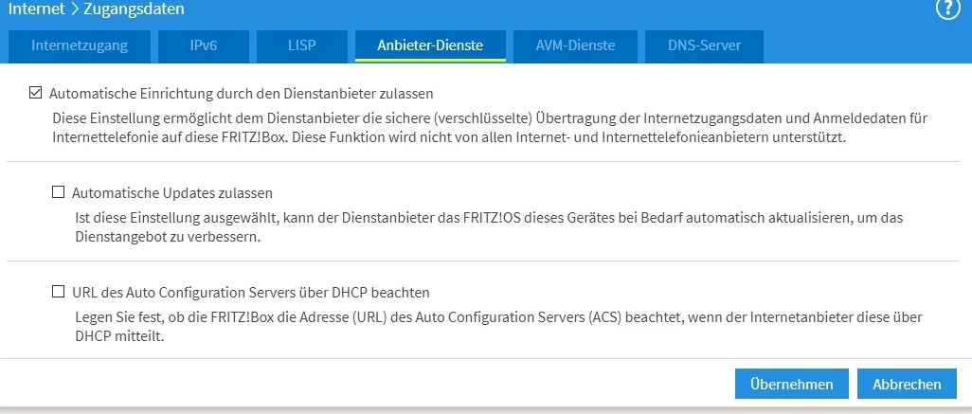Click the description paragraph starting "Ist diese Einstellung ausgewählt"
The width and height of the screenshot is (972, 414).
(488, 227)
